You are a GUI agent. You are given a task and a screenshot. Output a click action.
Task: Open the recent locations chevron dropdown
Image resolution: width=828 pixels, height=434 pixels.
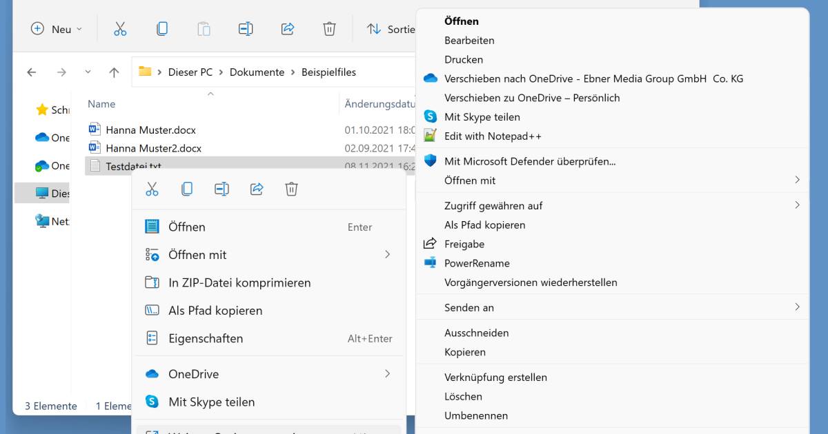click(x=88, y=72)
